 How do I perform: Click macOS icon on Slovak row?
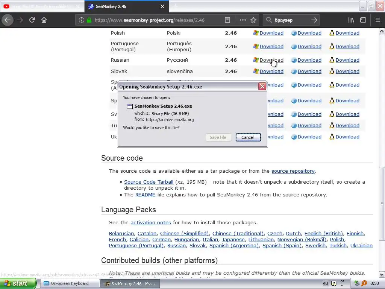click(294, 71)
